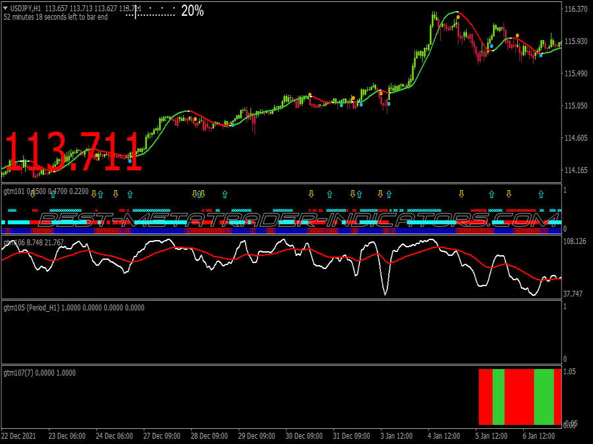Click the 24 Dec 06:00 time axis label

[114, 436]
